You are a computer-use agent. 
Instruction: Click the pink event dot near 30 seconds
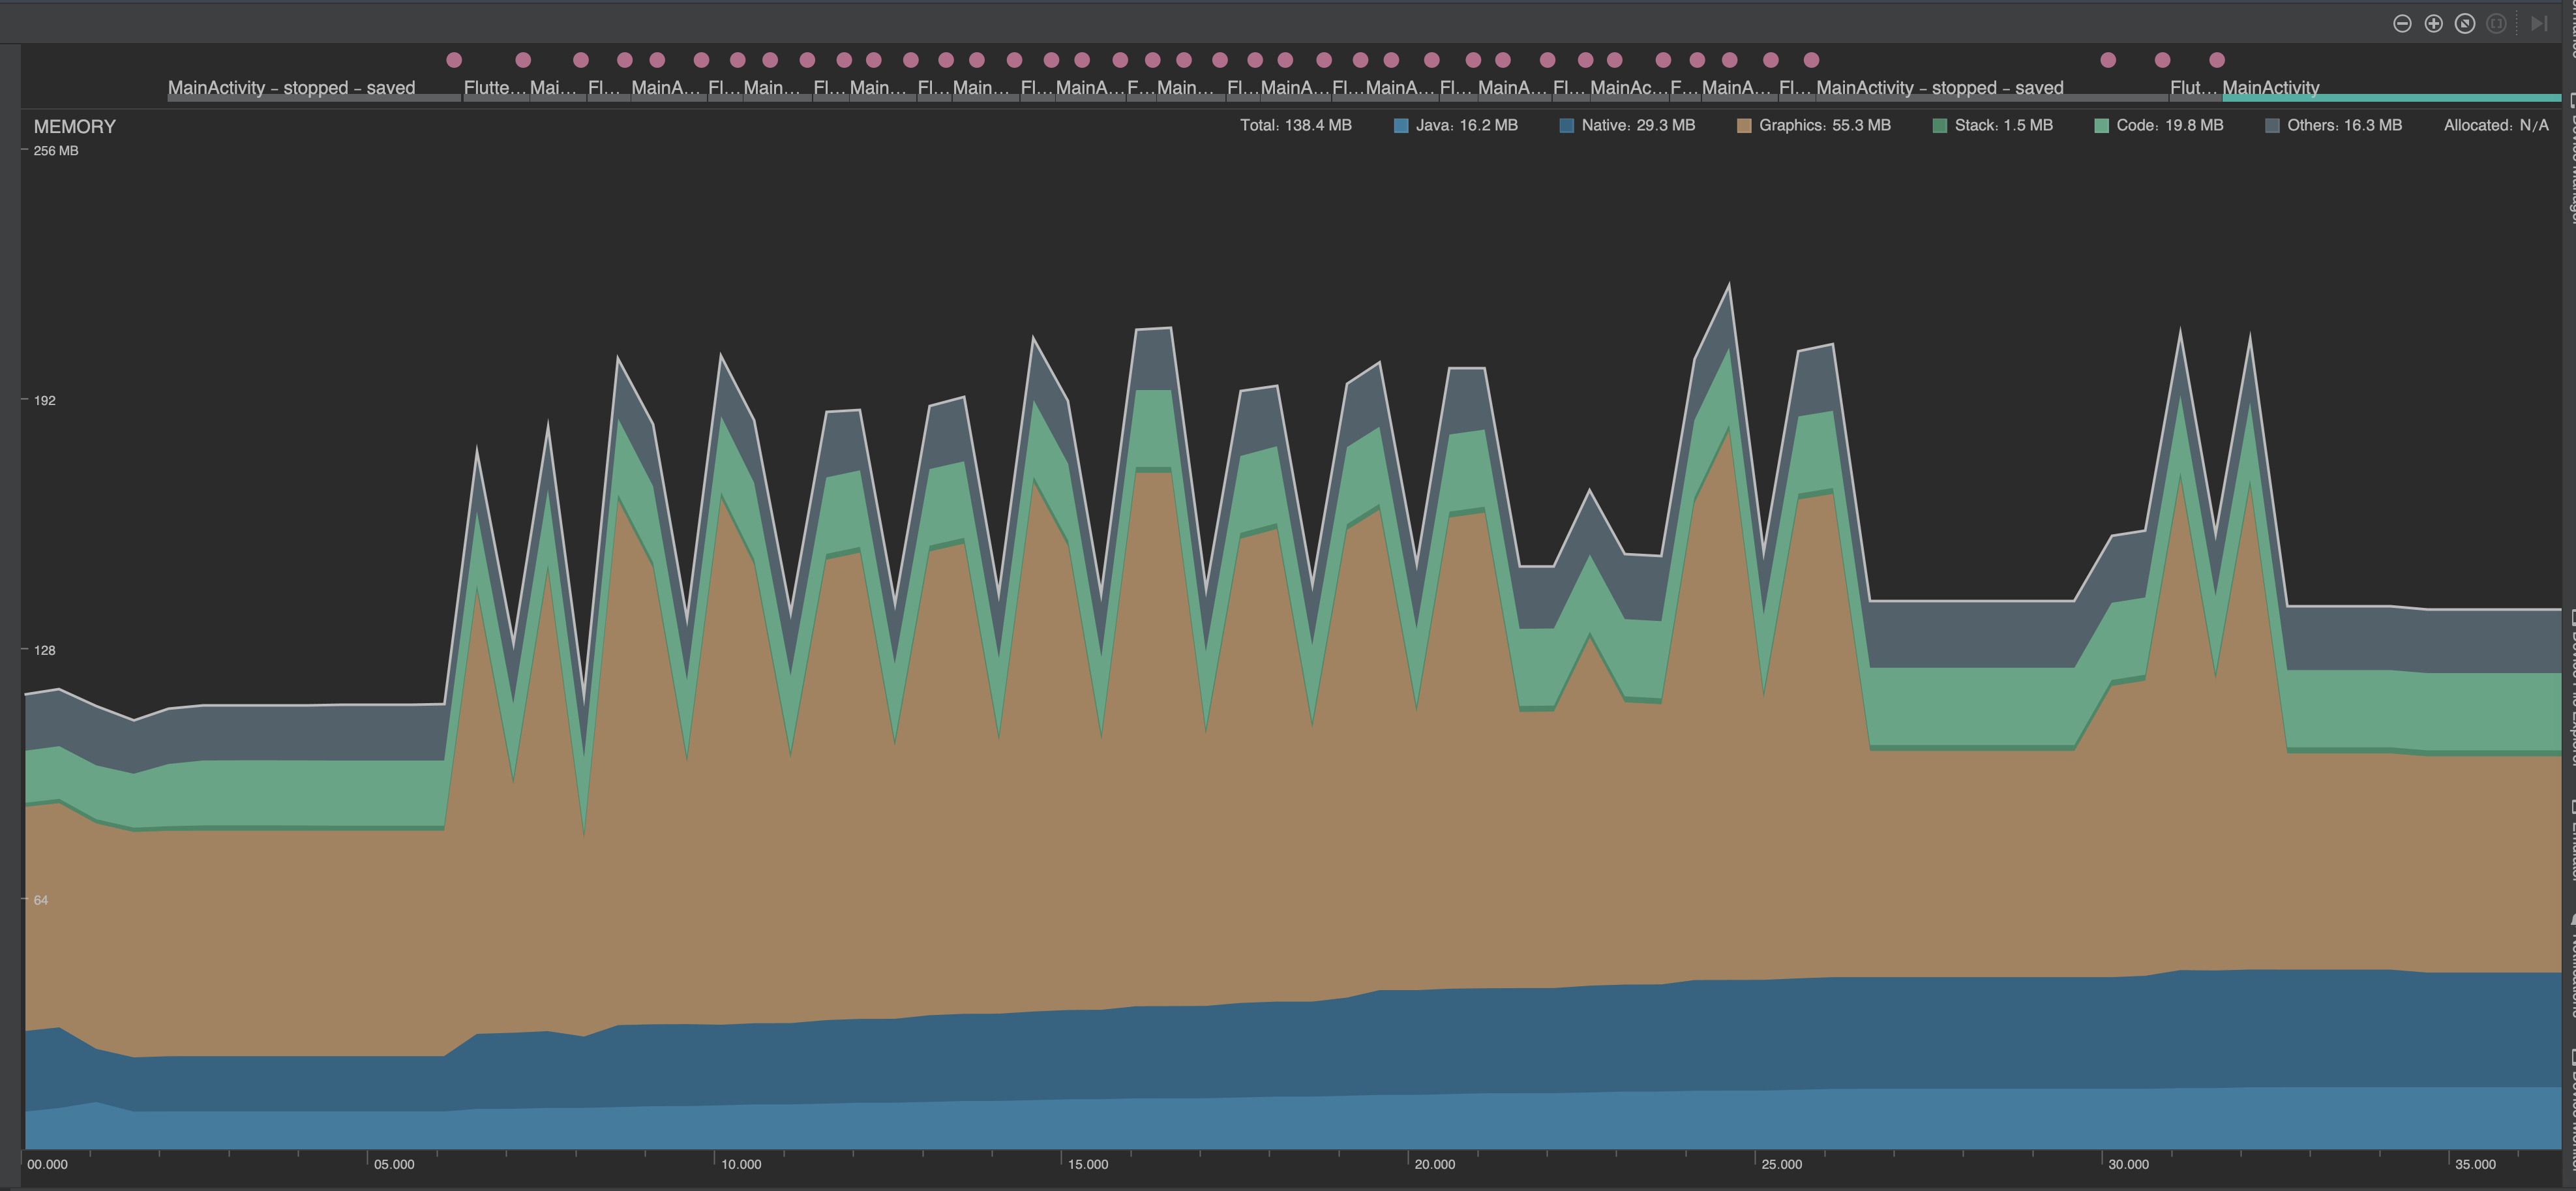click(x=2108, y=60)
